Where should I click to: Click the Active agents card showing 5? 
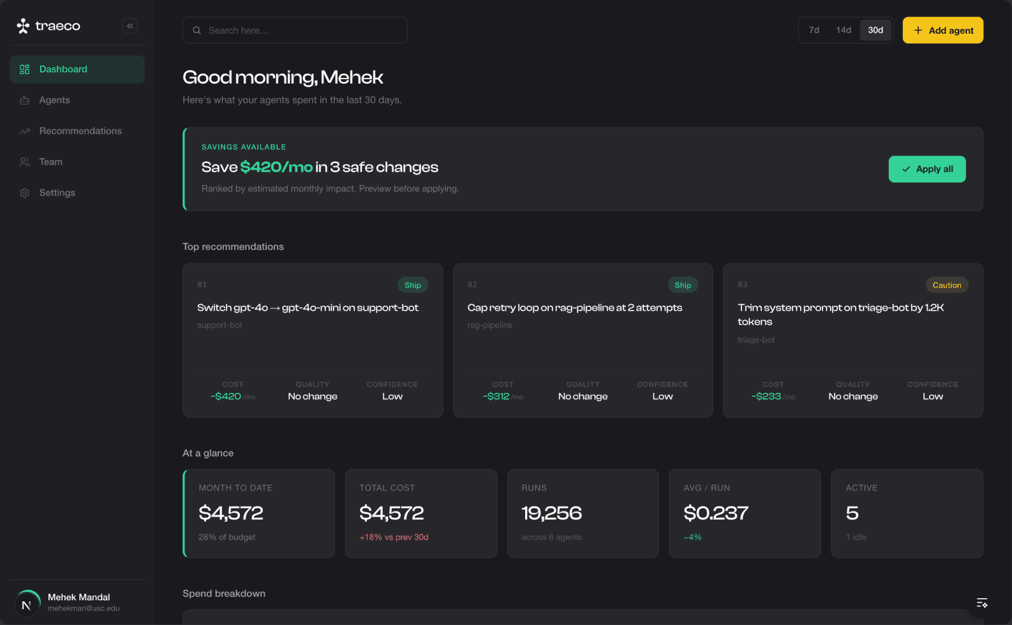point(907,514)
